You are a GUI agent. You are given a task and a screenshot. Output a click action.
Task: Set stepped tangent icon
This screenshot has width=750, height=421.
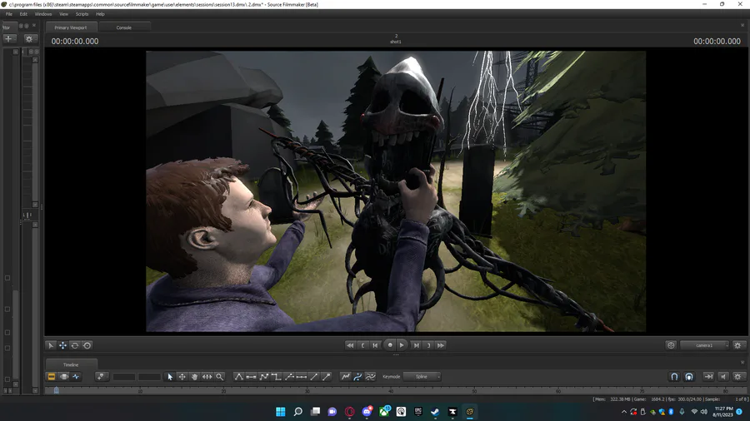276,377
